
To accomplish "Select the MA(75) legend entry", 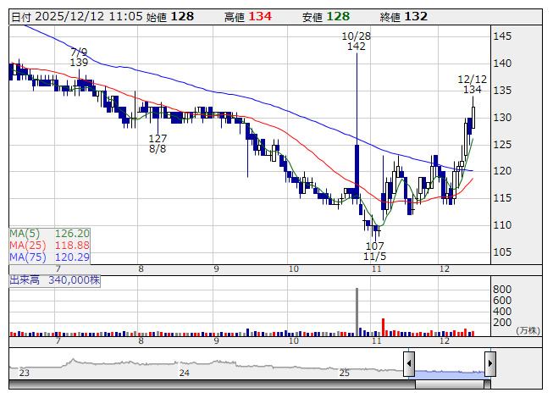I will click(48, 257).
